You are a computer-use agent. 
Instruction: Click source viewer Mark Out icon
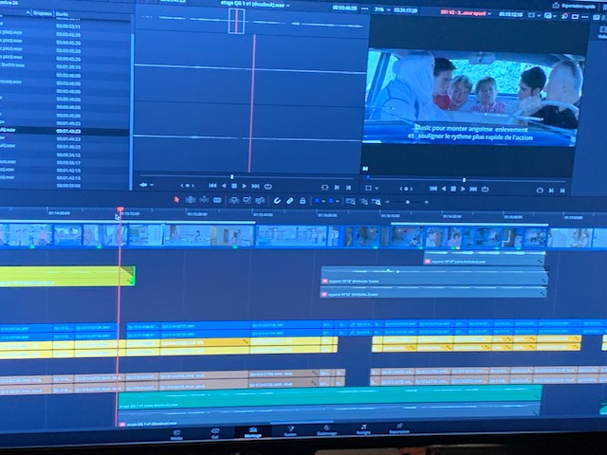[348, 188]
